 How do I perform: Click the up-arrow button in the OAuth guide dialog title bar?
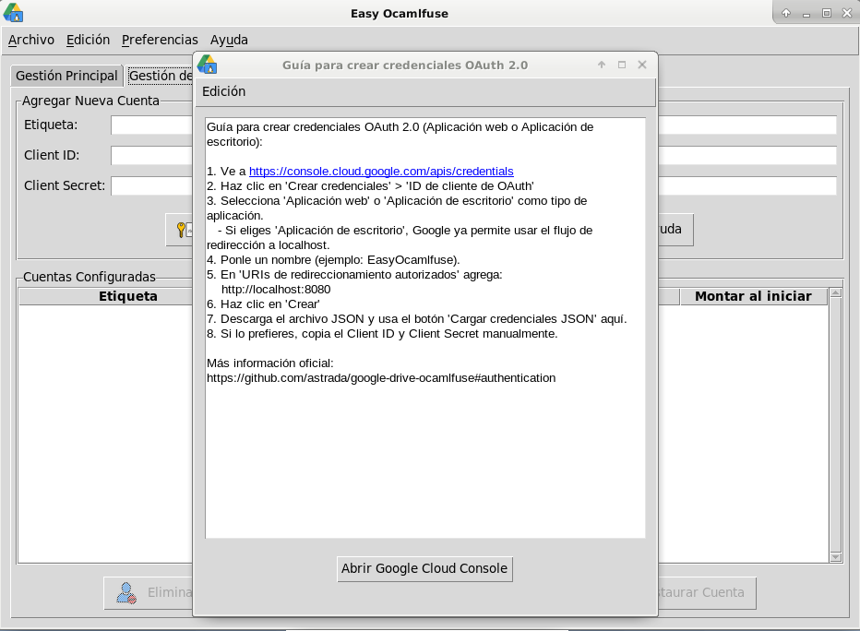click(602, 65)
